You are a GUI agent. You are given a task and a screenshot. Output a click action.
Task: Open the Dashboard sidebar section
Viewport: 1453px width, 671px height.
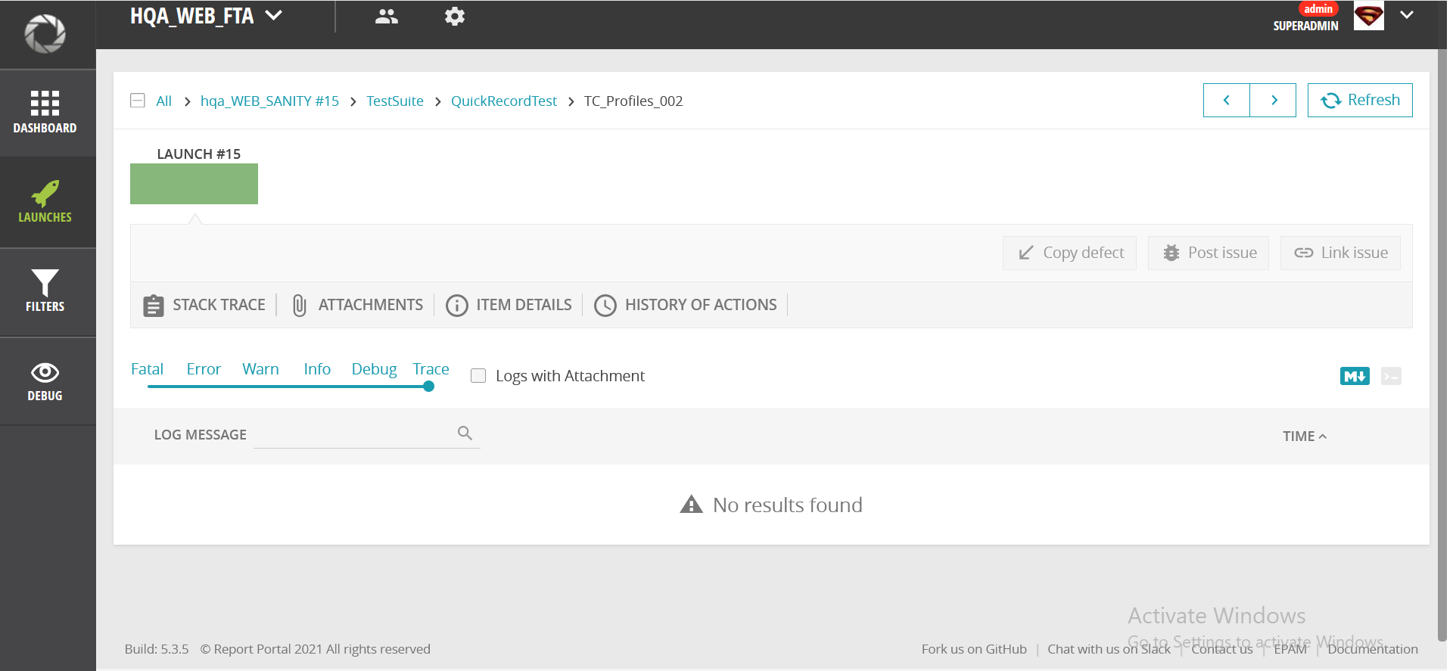point(45,113)
